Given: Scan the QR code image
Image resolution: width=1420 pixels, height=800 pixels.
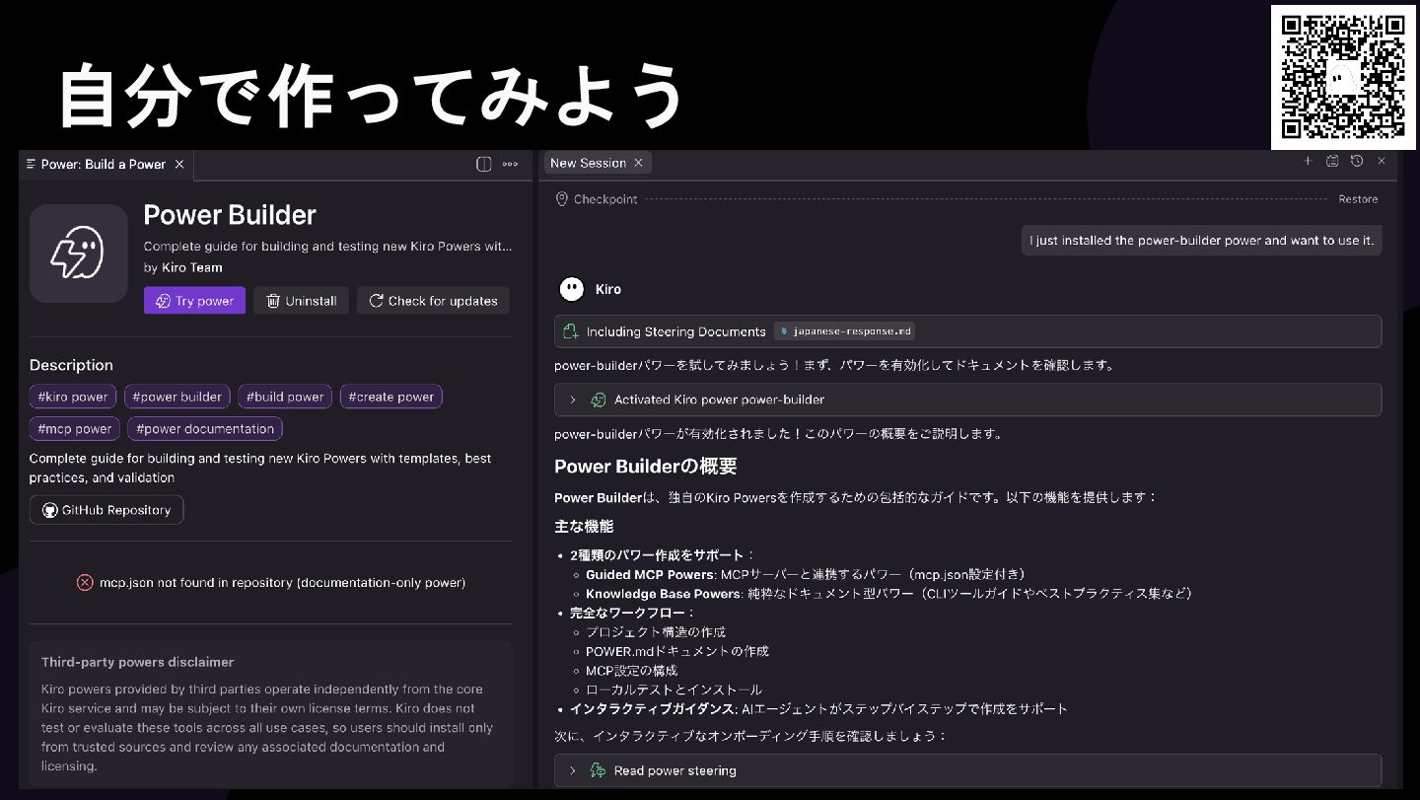Looking at the screenshot, I should tap(1343, 76).
